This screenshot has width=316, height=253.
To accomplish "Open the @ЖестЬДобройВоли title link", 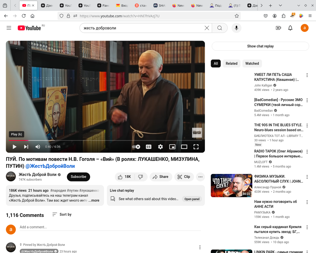I will (x=50, y=166).
